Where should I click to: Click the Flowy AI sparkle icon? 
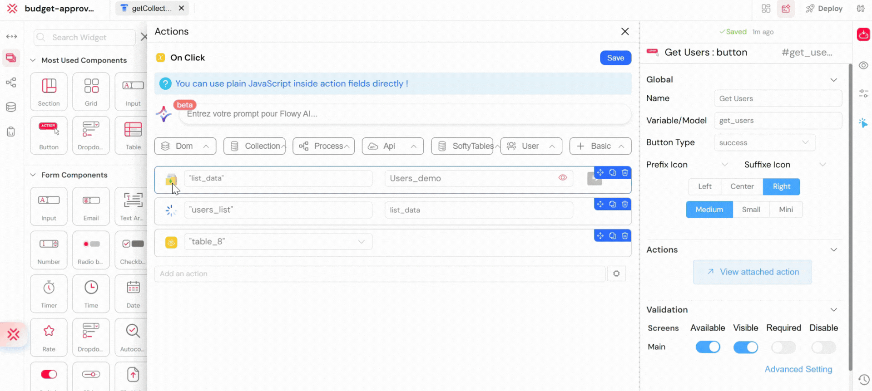point(163,114)
